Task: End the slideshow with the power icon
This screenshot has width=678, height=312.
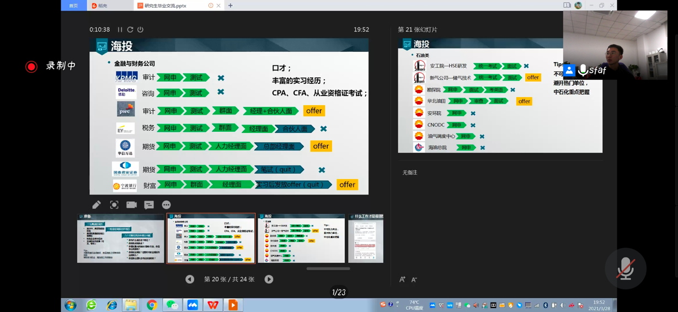Action: coord(141,30)
